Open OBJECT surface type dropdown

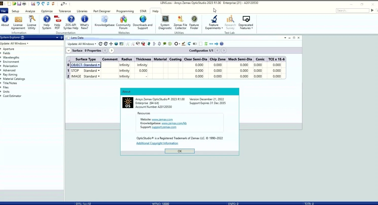click(x=99, y=65)
